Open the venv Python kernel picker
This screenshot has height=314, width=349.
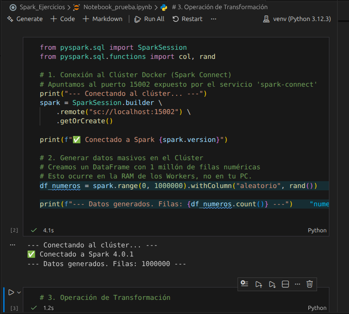[297, 19]
